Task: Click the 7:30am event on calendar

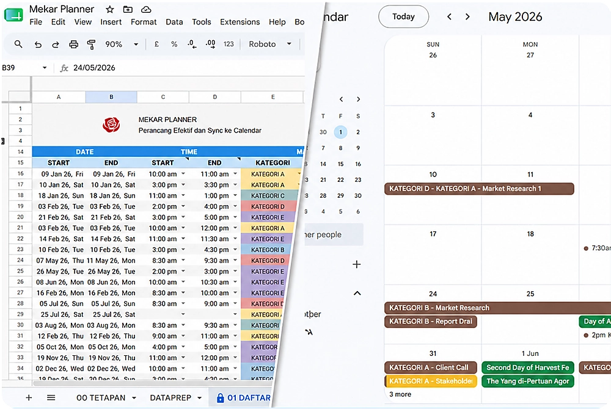Action: point(597,248)
